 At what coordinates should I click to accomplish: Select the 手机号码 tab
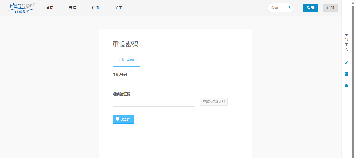coord(126,60)
